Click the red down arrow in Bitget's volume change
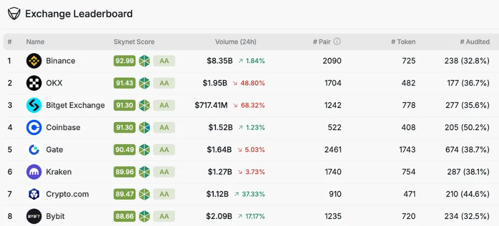The height and width of the screenshot is (226, 499). tap(235, 106)
